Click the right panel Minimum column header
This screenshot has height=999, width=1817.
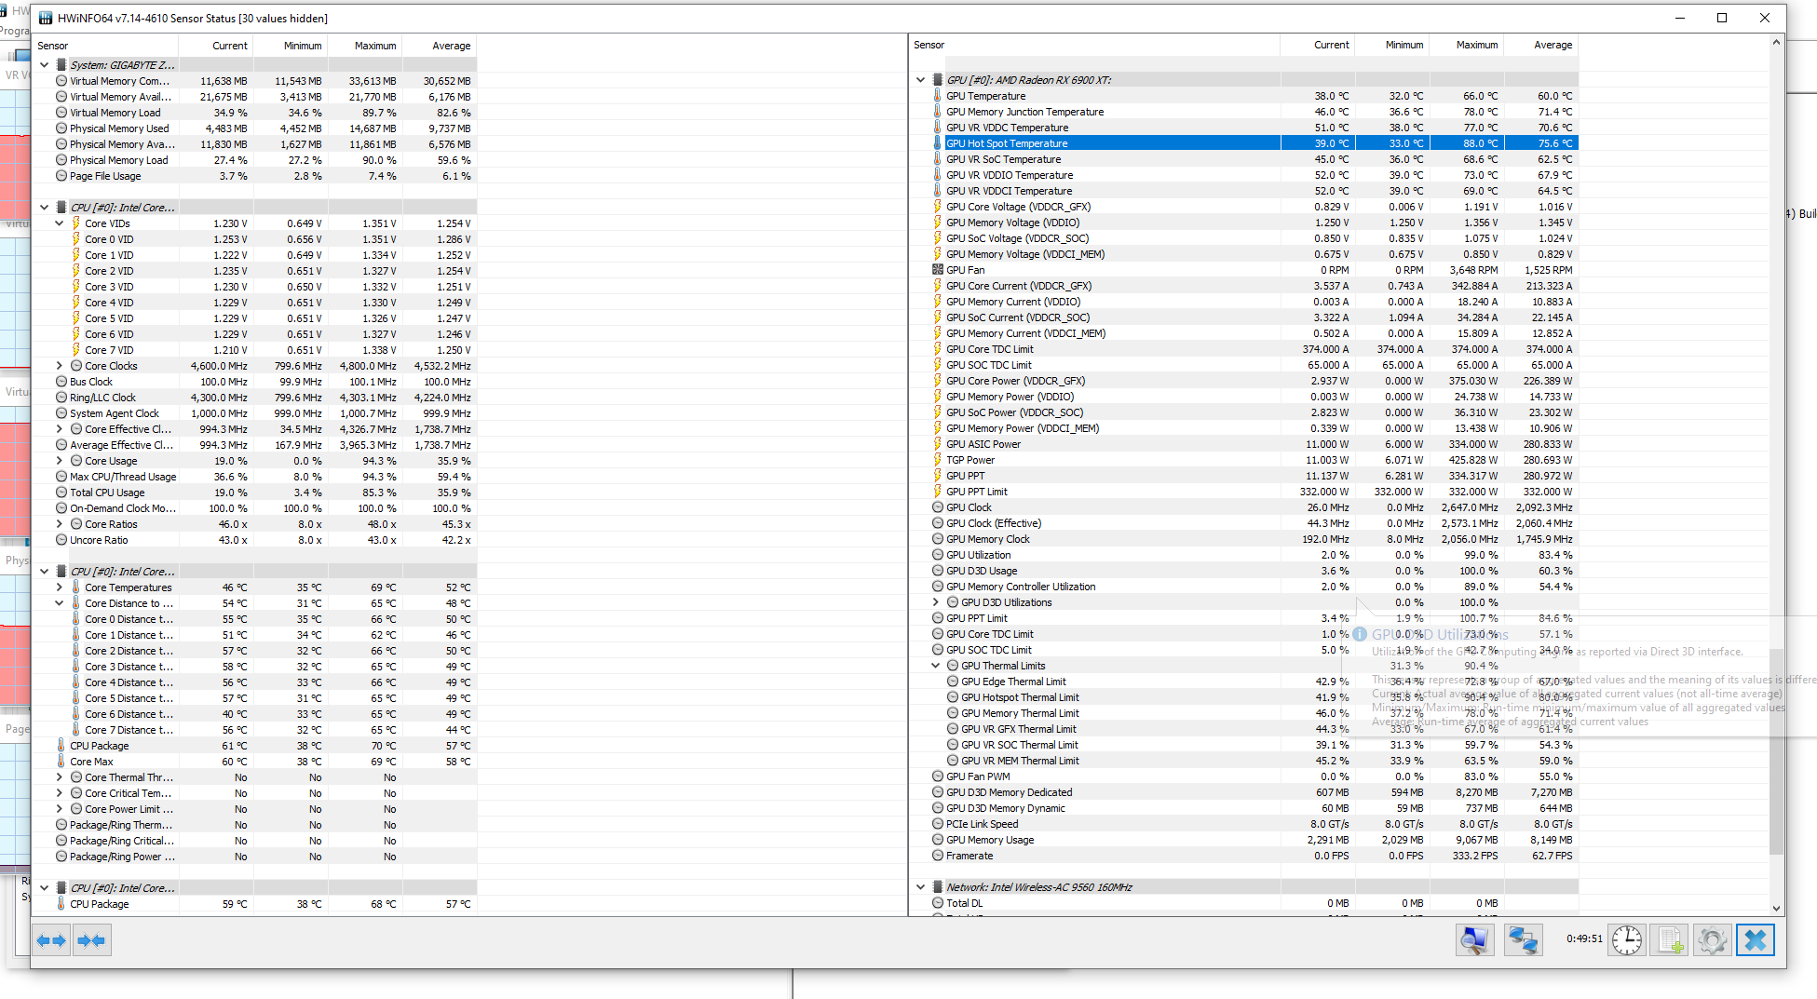click(1392, 45)
